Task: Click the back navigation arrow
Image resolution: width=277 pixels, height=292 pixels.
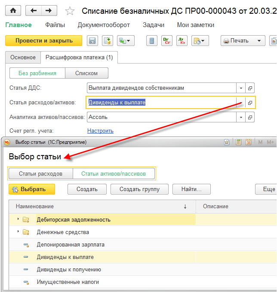Action: [34, 11]
